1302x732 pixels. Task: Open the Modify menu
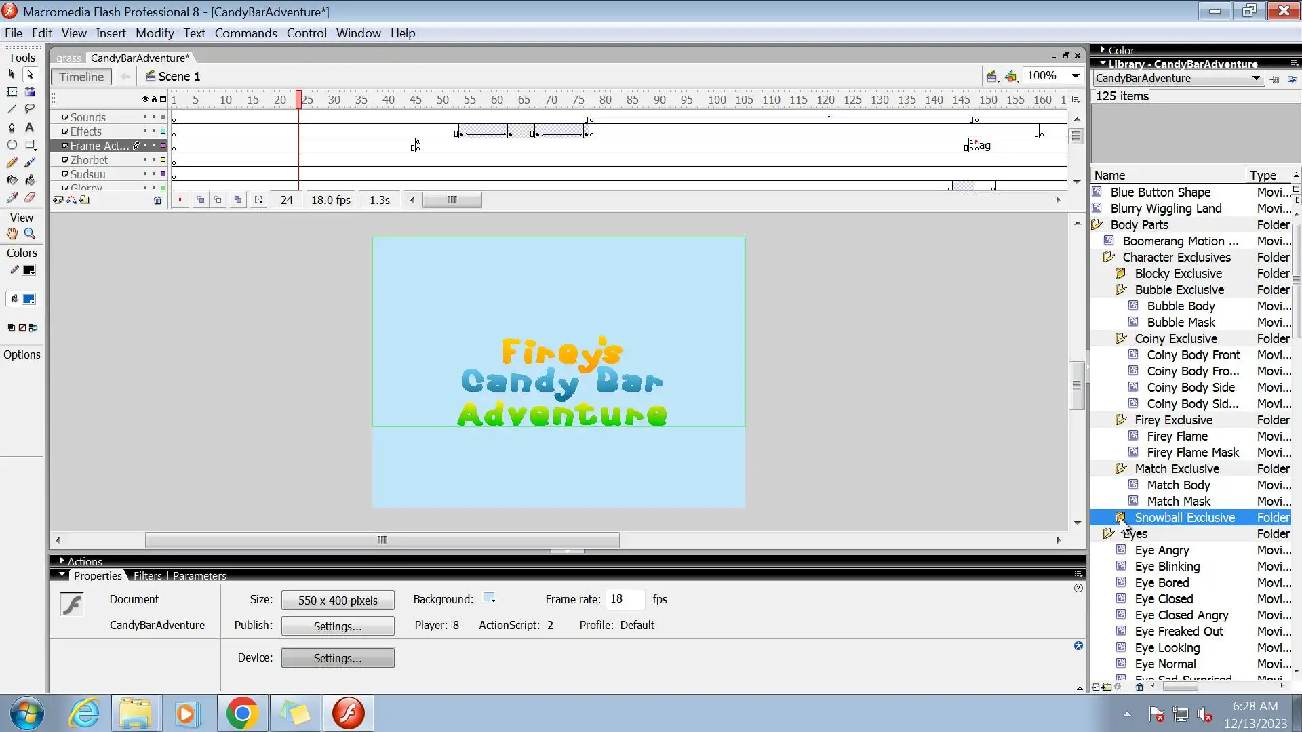point(155,33)
